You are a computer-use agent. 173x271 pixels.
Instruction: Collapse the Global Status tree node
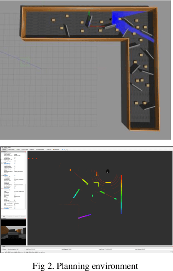[x=2, y=160]
